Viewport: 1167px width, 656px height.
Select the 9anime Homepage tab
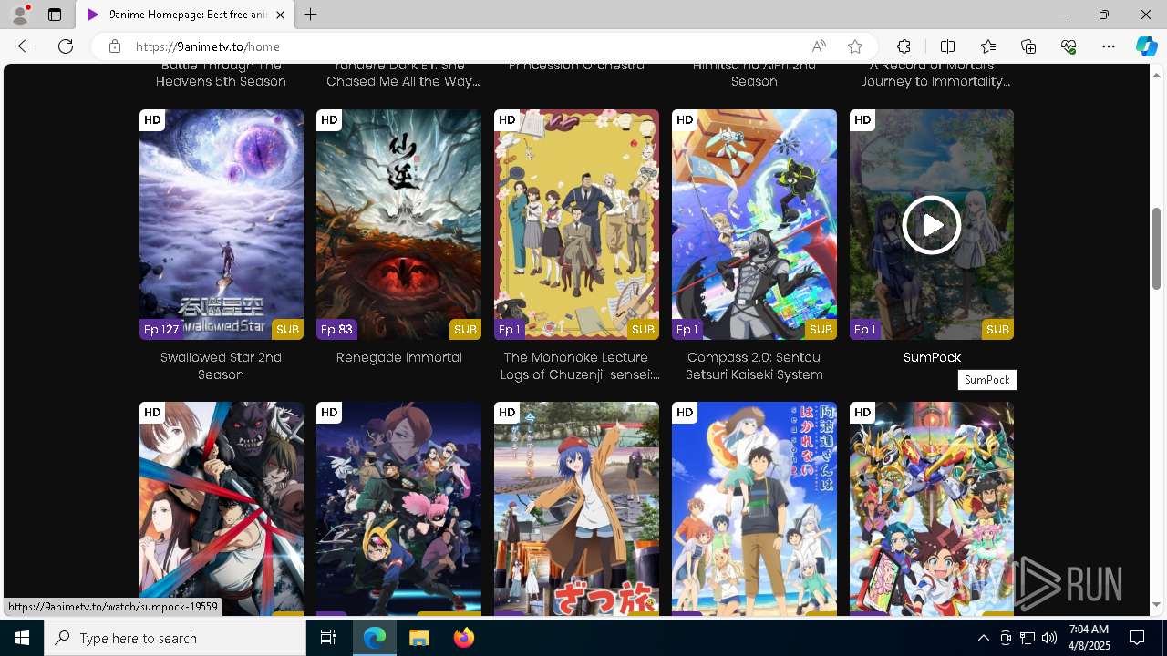[x=185, y=15]
